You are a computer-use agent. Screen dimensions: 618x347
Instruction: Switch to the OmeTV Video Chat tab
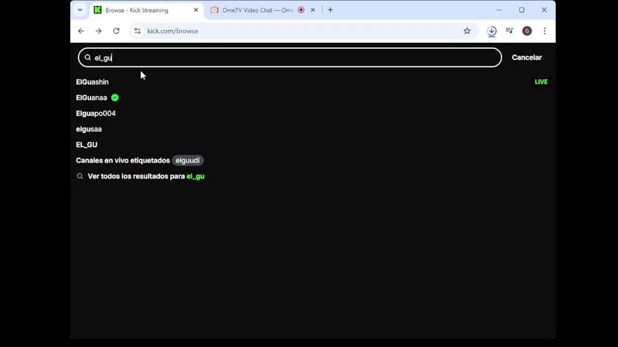(257, 10)
